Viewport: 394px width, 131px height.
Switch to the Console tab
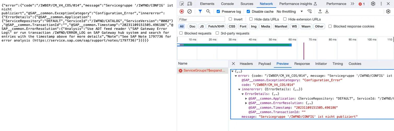point(227,4)
